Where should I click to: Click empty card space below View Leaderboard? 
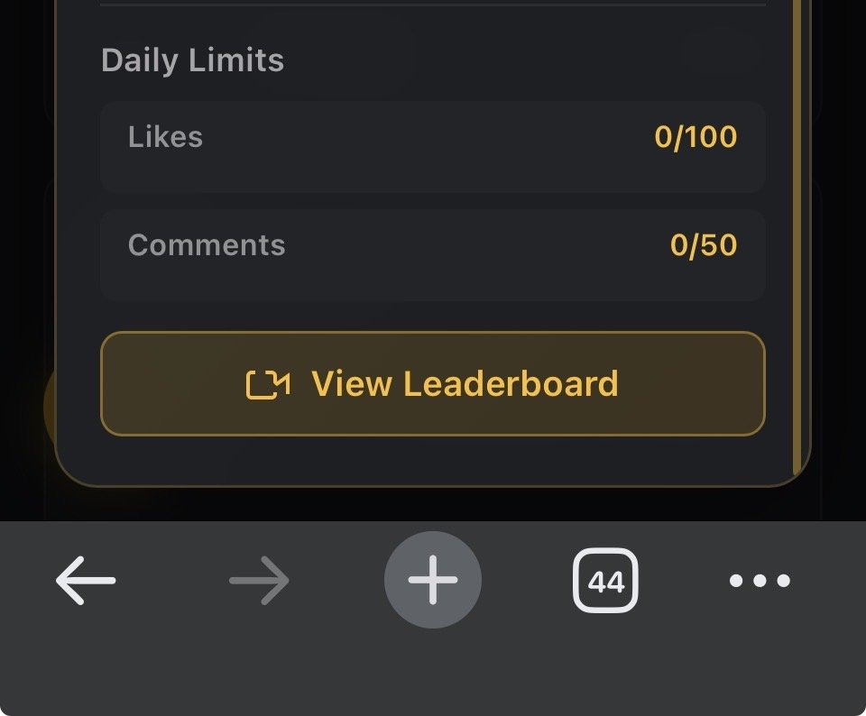[433, 459]
